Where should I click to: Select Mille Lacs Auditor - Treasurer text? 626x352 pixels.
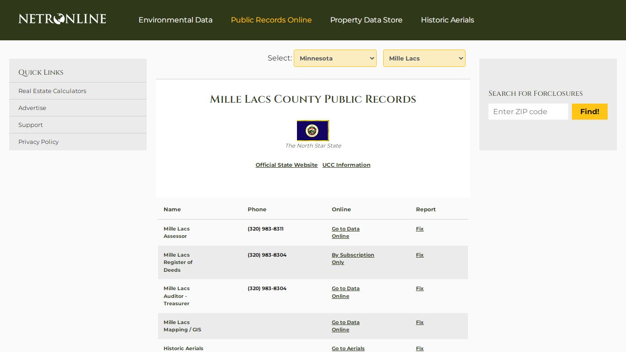(x=176, y=296)
